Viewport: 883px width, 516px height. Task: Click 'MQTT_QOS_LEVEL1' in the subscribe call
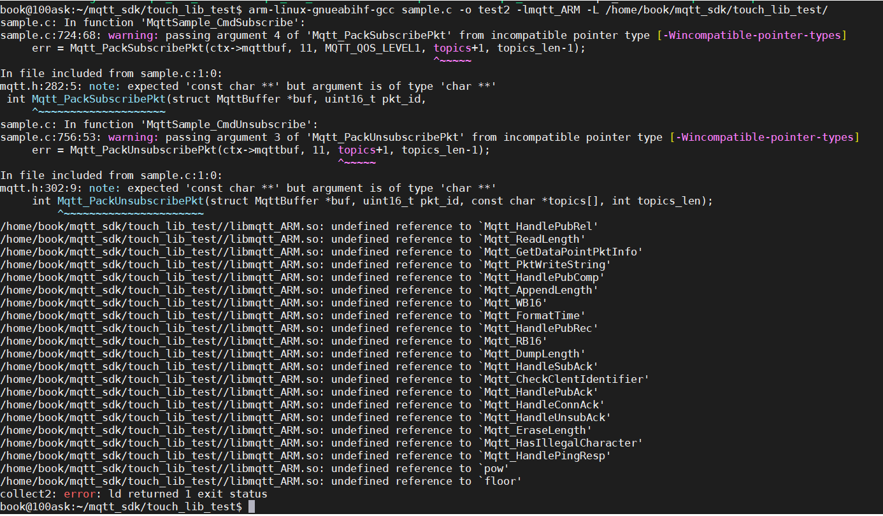point(373,48)
